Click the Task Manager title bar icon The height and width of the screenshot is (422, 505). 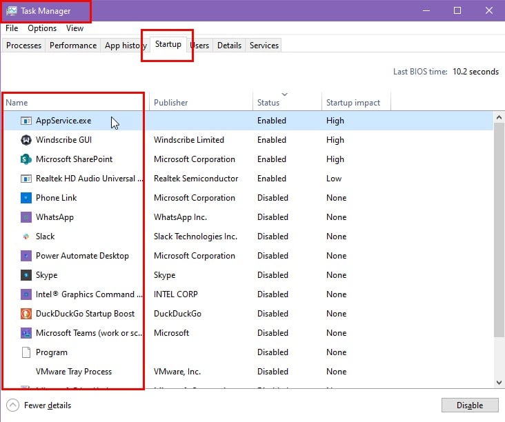[x=11, y=11]
